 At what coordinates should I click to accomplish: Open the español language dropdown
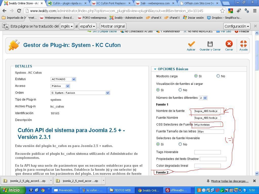click(x=88, y=26)
